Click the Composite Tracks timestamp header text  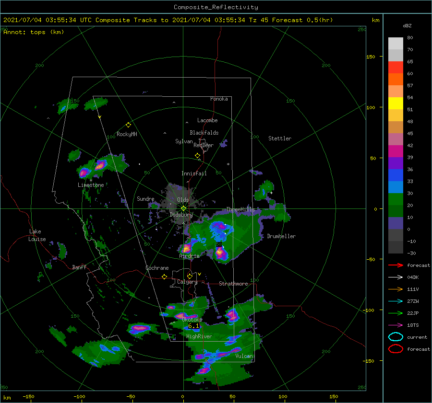click(x=168, y=20)
